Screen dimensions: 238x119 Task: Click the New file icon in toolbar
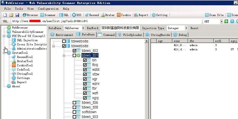pos(5,15)
